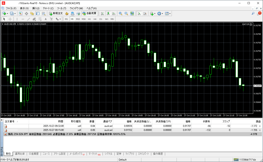
Task: Close the -3 372 sell order row
Action: coord(260,126)
